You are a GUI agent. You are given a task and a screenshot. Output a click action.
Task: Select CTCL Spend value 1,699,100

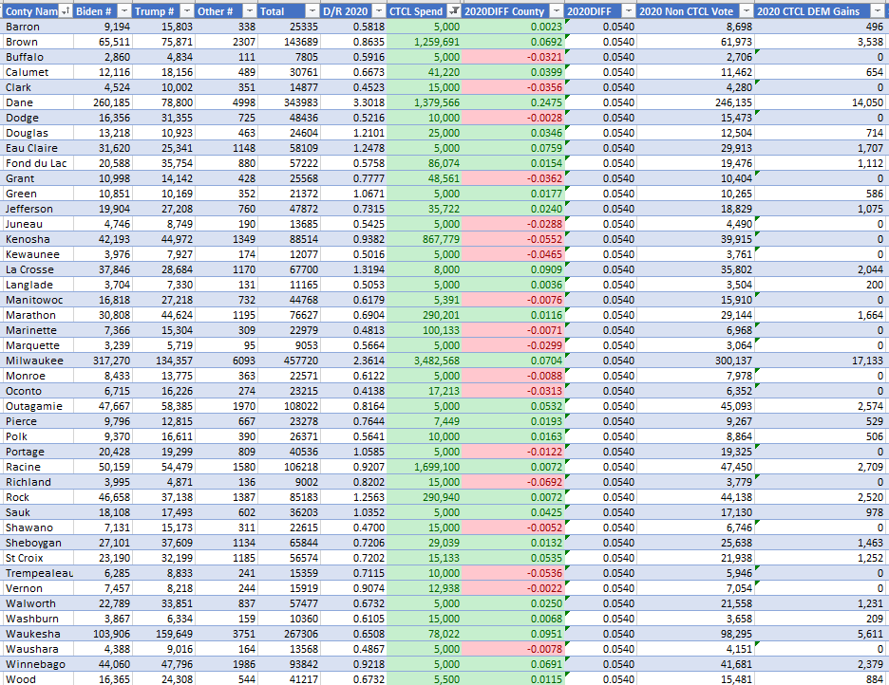pyautogui.click(x=425, y=467)
